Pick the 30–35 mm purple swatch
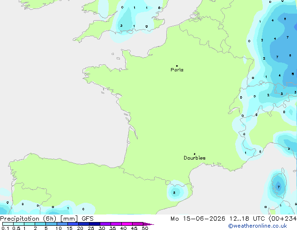 click(x=105, y=224)
